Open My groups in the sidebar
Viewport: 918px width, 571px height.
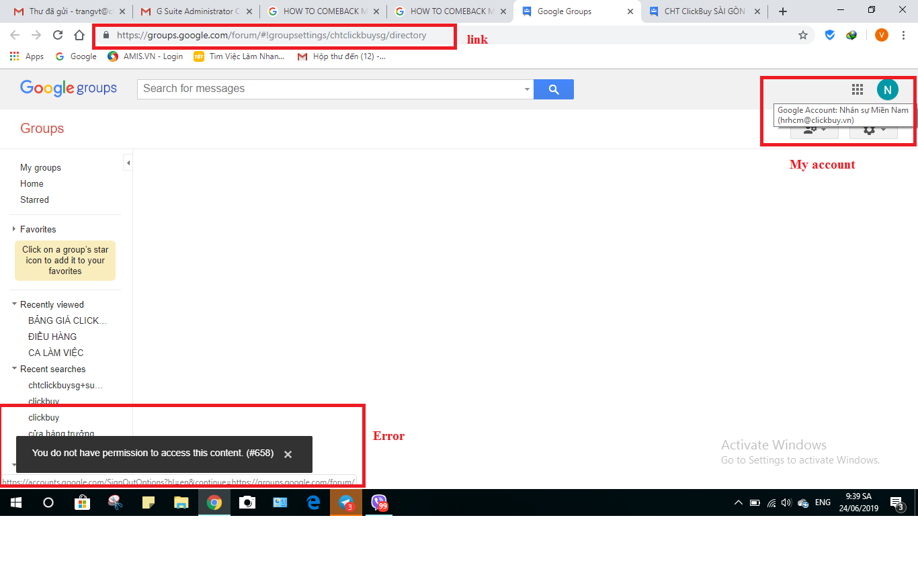(40, 168)
